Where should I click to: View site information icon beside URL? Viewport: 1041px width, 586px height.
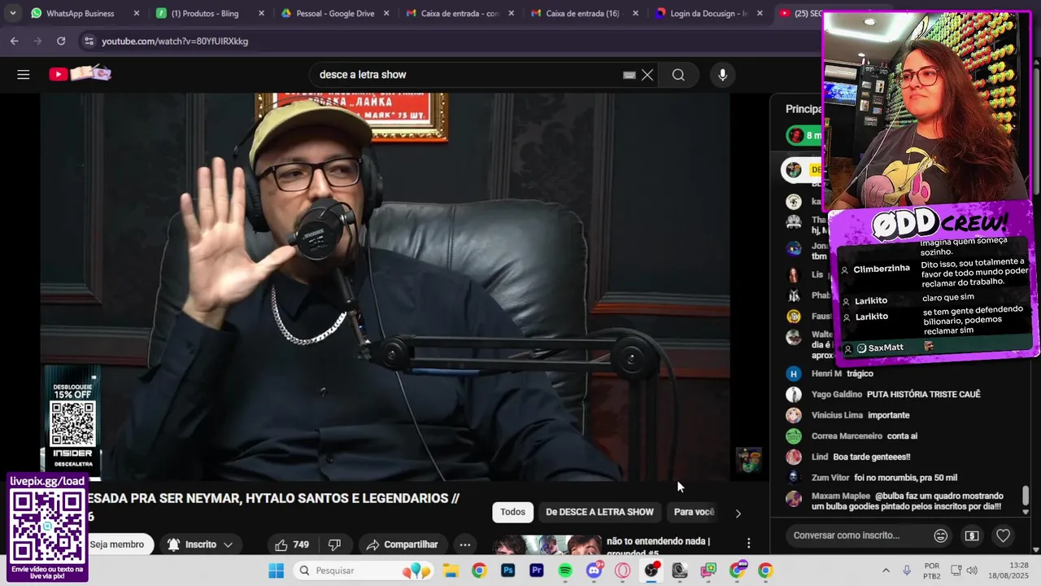88,41
